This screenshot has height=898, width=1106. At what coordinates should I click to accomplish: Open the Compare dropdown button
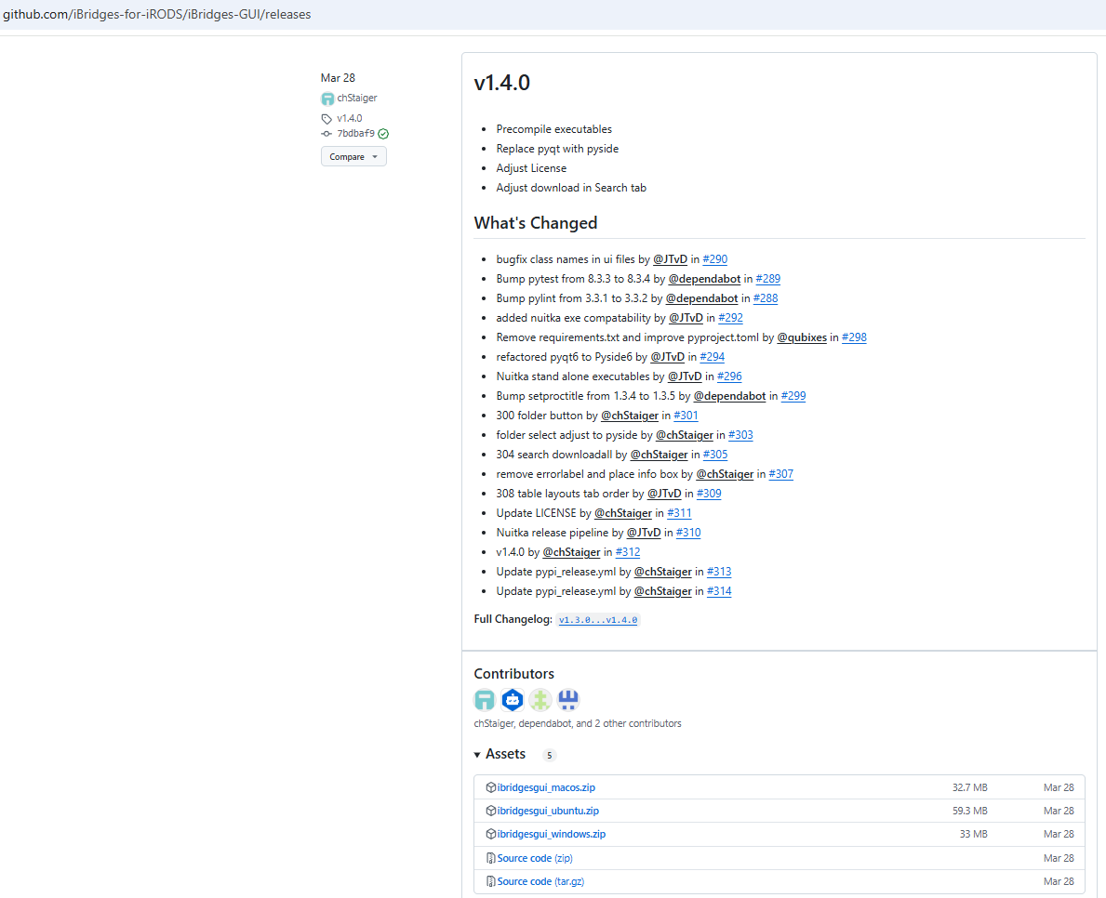click(x=353, y=156)
